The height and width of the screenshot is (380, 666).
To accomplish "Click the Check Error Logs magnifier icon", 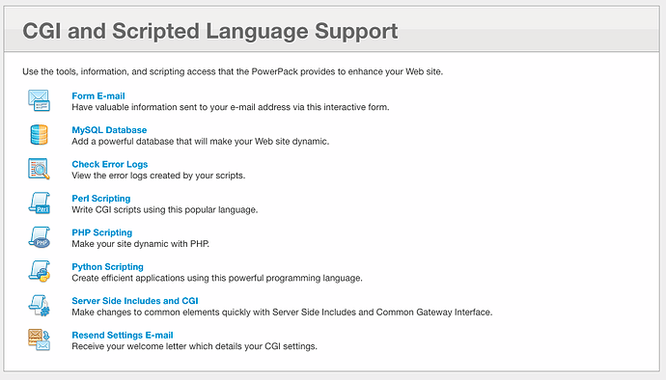I will point(39,169).
